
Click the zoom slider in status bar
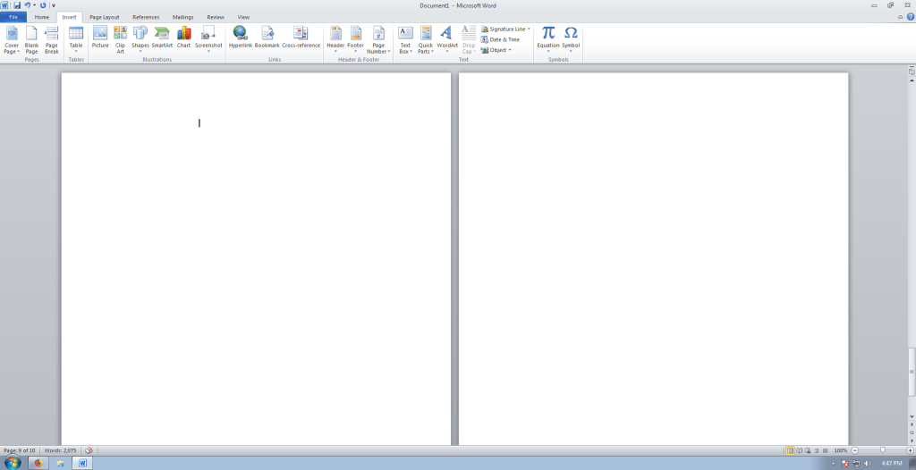click(883, 450)
